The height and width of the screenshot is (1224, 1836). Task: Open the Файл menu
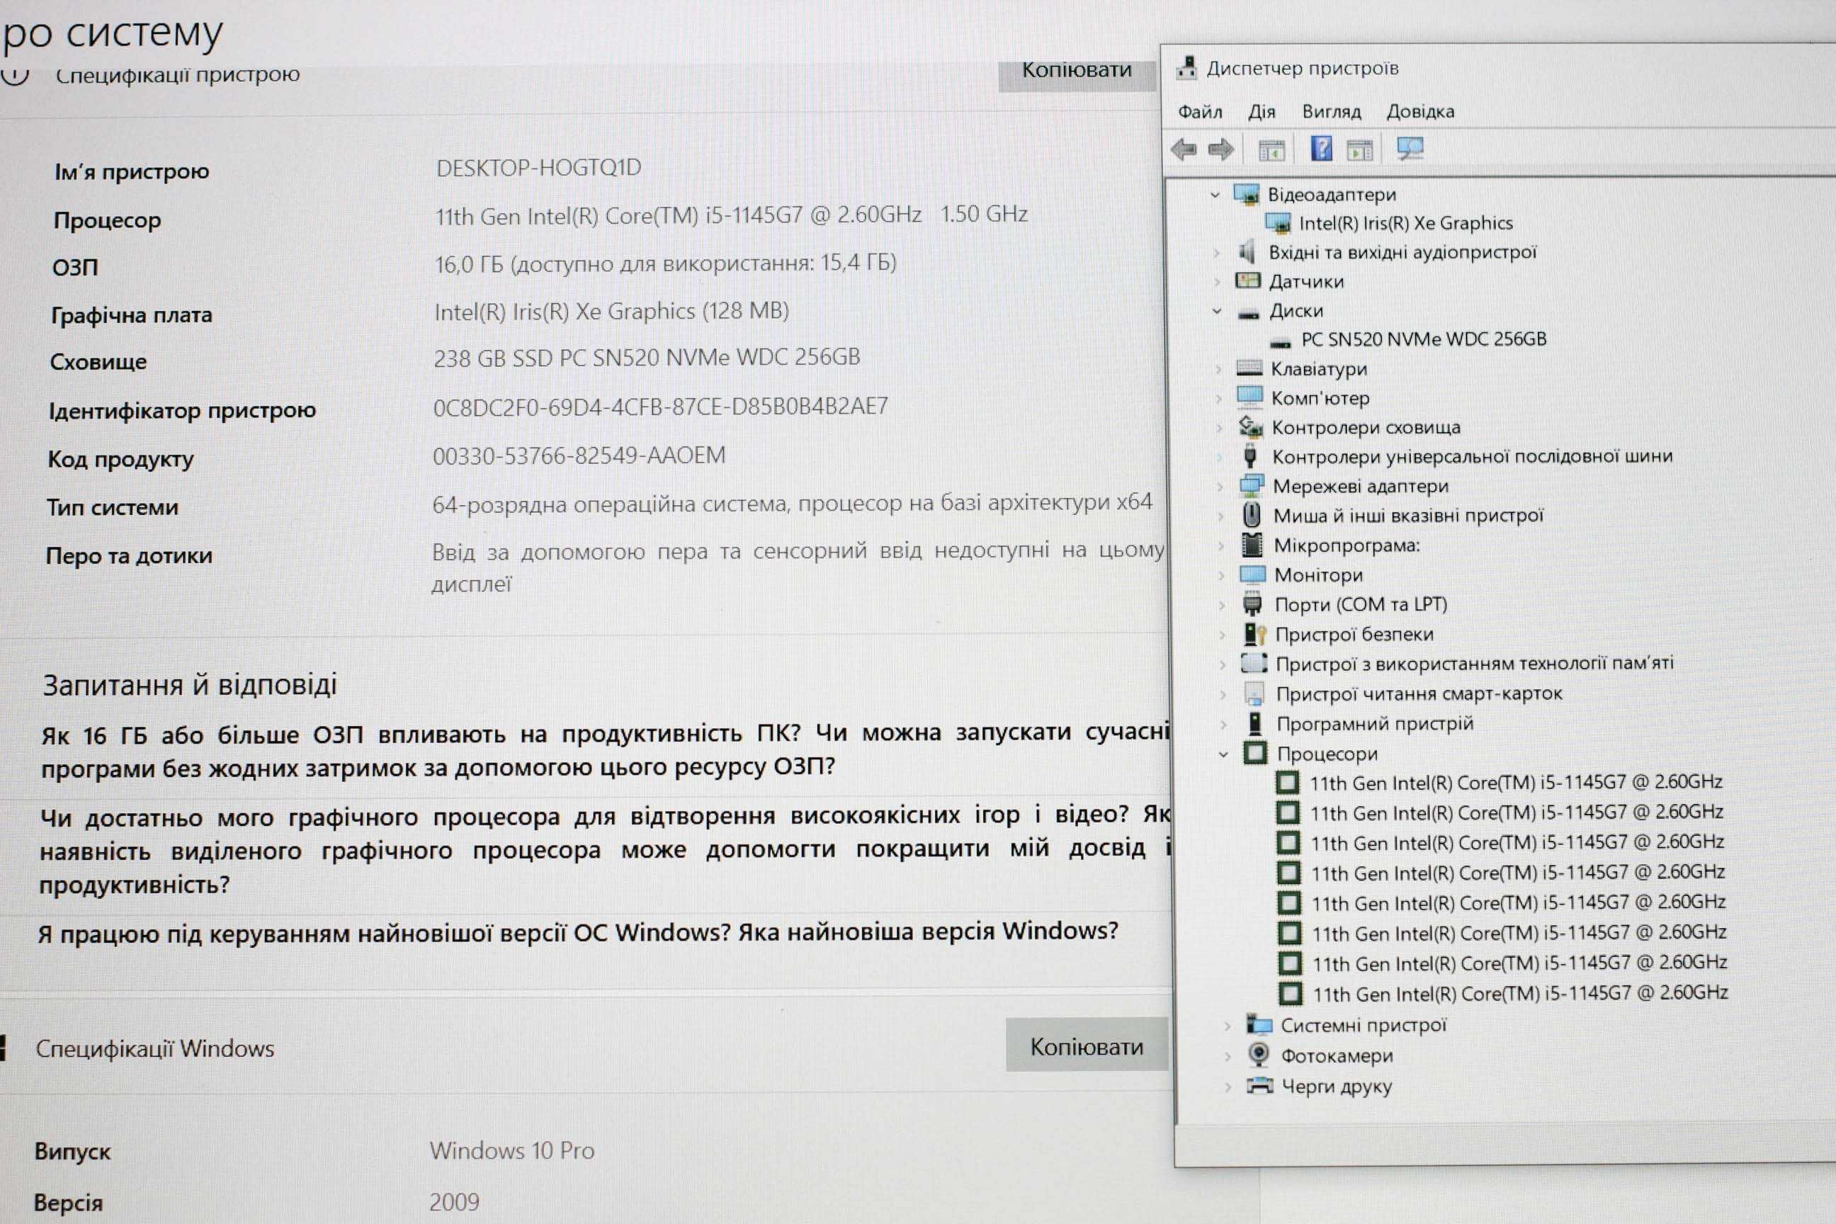point(1200,112)
